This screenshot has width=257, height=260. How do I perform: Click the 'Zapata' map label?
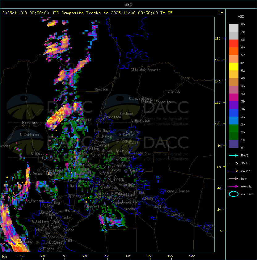pos(69,230)
